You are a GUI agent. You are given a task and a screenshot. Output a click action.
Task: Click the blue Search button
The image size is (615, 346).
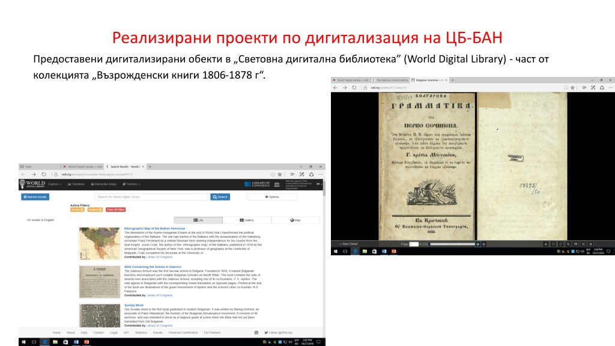click(220, 197)
